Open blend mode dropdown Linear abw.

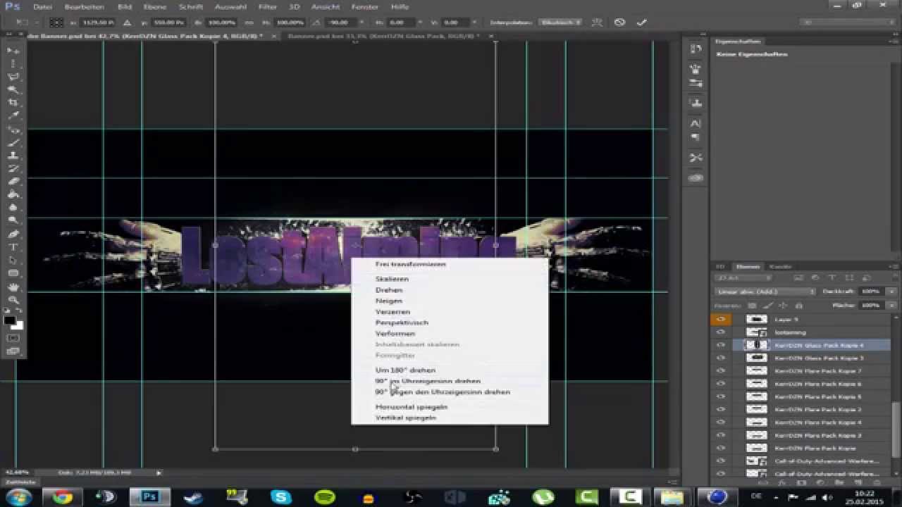point(765,292)
